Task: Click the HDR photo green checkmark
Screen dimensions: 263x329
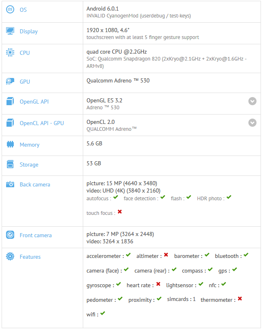Action: (x=229, y=198)
